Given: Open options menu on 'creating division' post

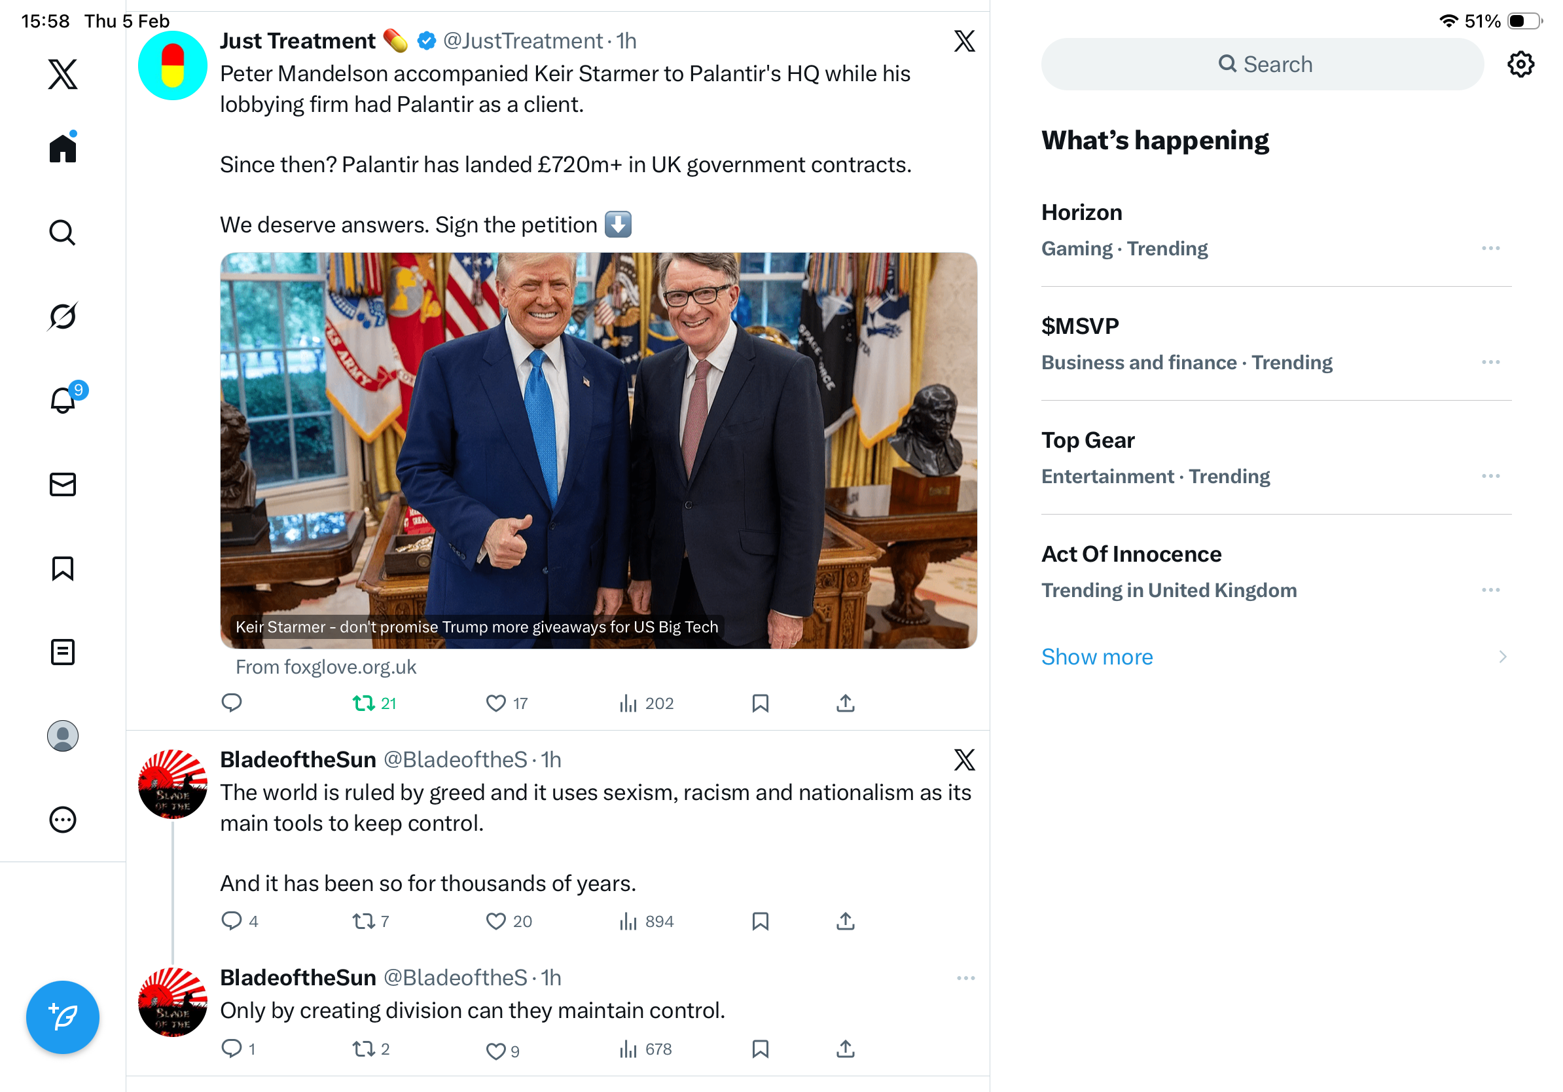Looking at the screenshot, I should (965, 978).
